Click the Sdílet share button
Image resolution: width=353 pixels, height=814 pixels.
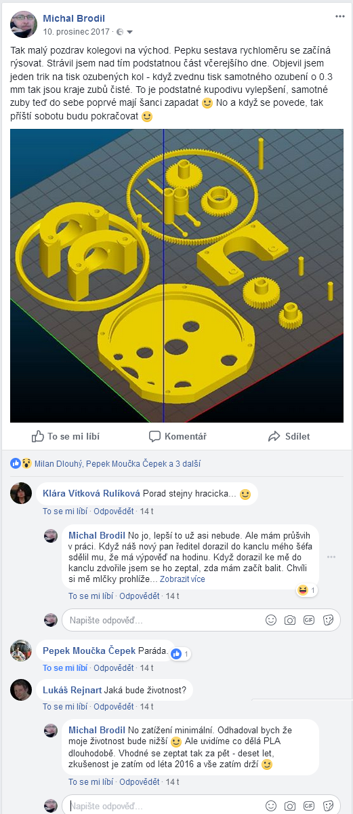(289, 436)
